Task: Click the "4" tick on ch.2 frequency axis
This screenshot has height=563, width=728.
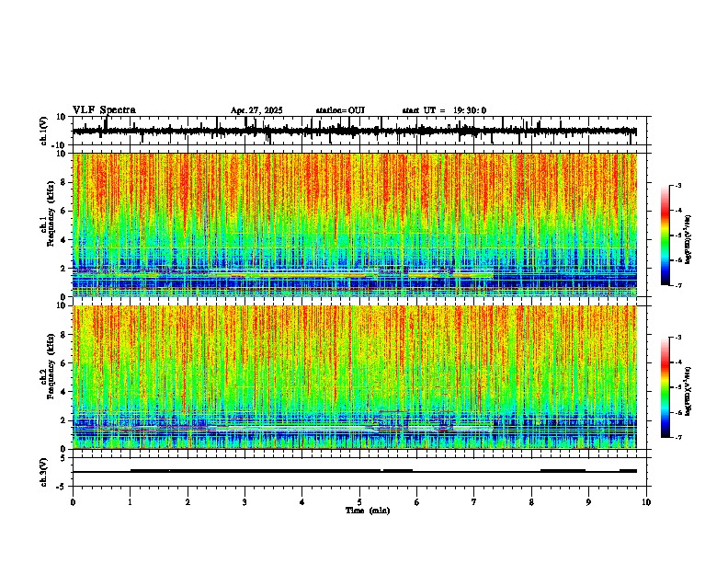Action: click(x=64, y=392)
